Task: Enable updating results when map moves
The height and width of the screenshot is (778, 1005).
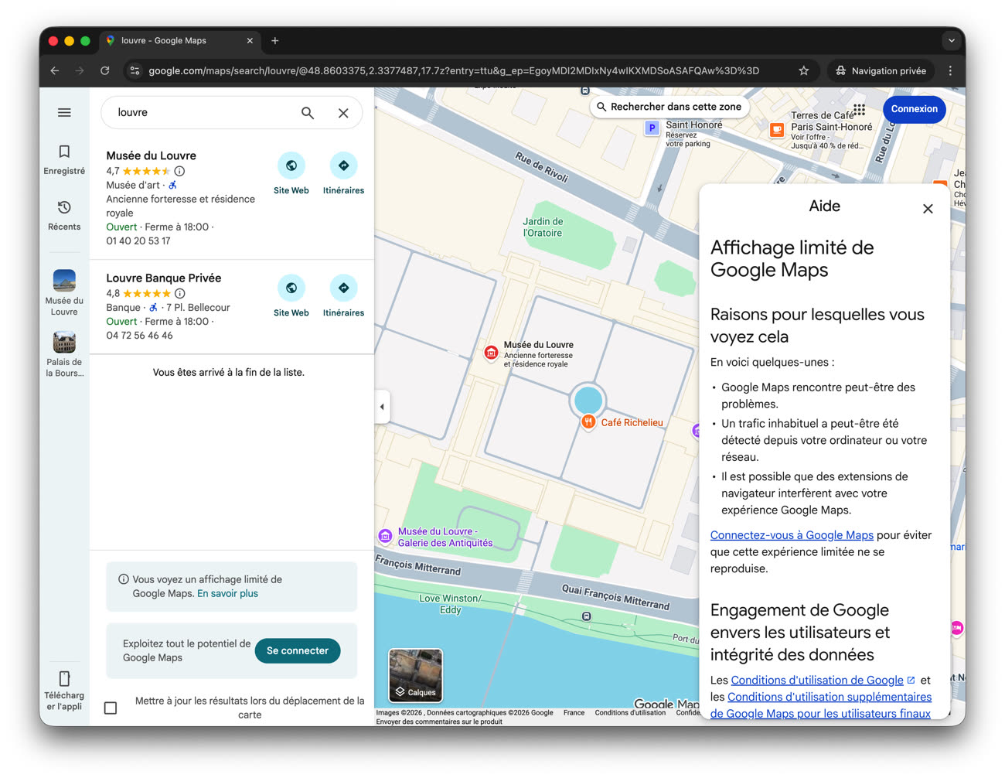Action: (x=111, y=708)
